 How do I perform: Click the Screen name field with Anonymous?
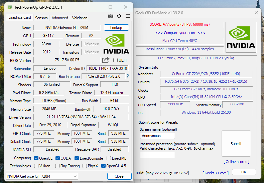[x=157, y=136]
